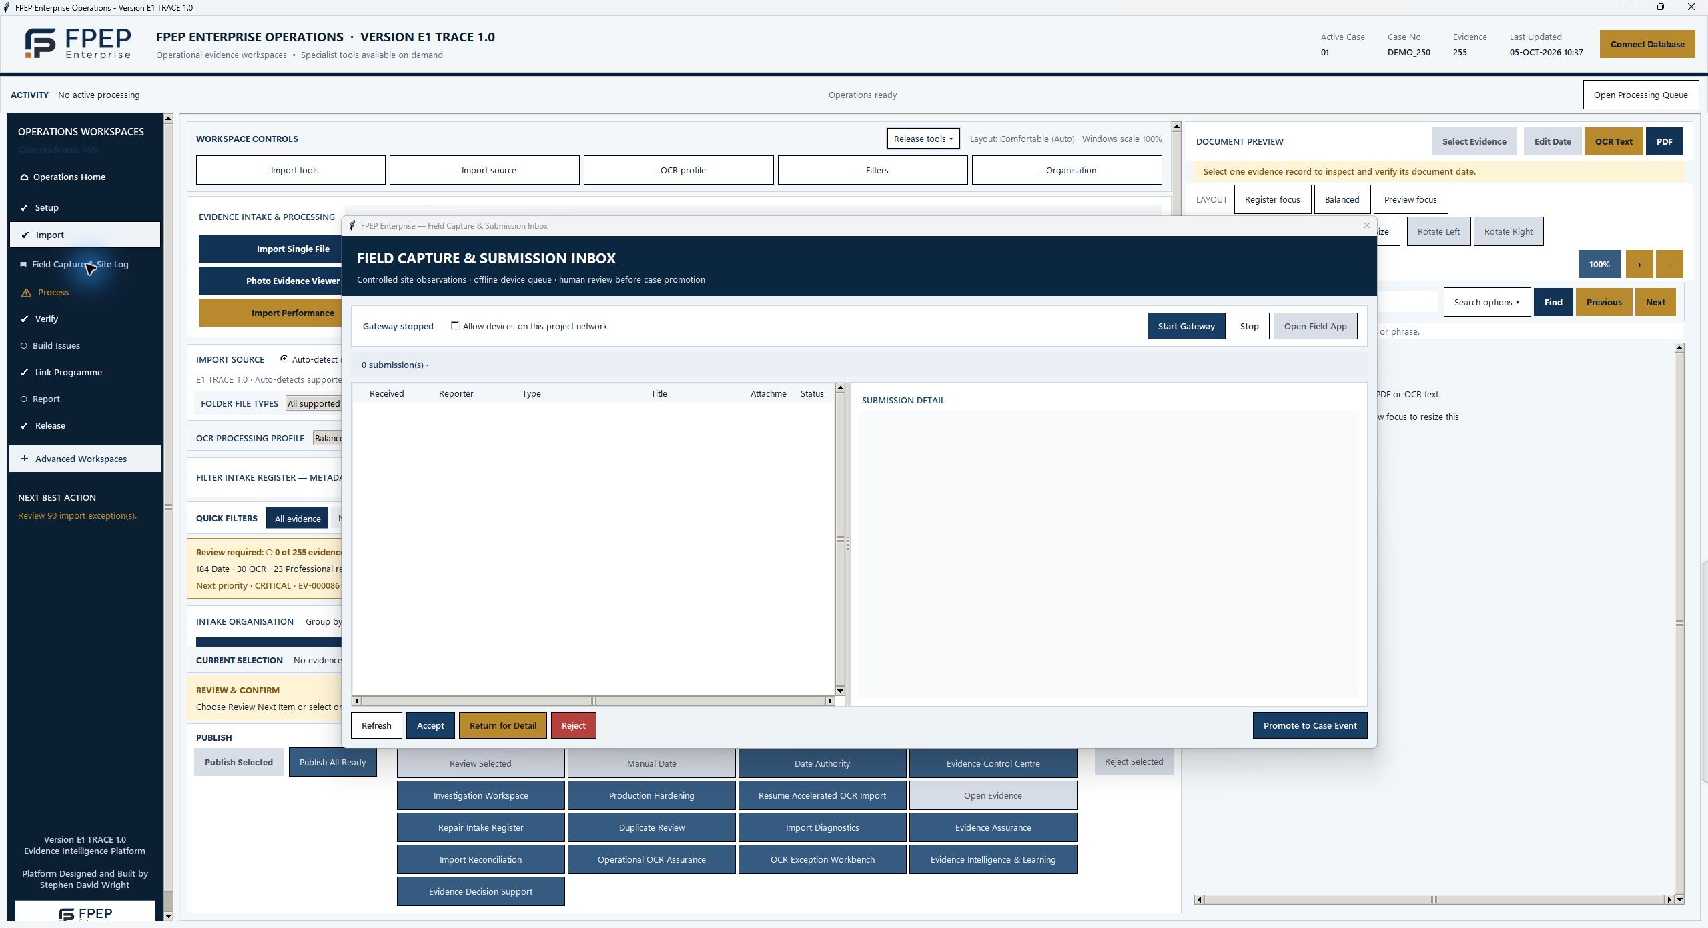Viewport: 1708px width, 928px height.
Task: Switch to the Verify workspace
Action: (47, 319)
